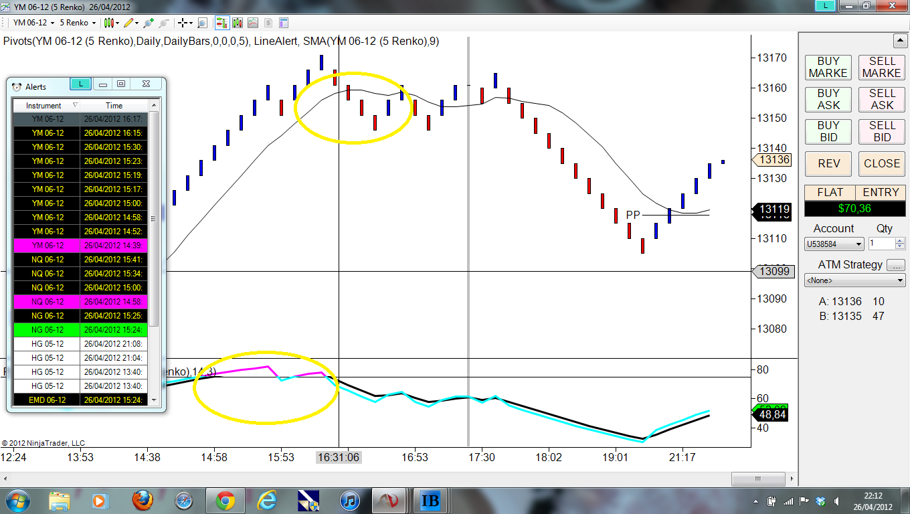The height and width of the screenshot is (514, 910).
Task: Open the indicators line-chart icon
Action: 252,23
